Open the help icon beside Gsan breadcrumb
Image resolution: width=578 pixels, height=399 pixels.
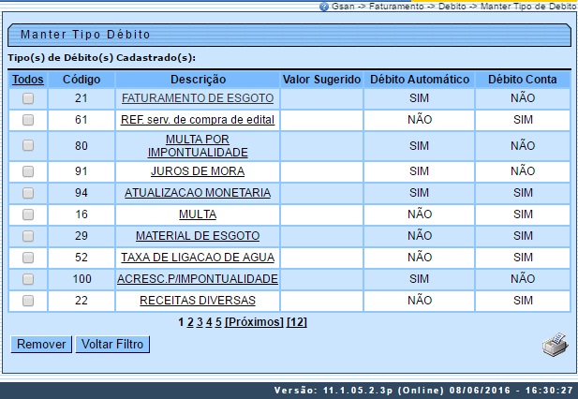coord(323,7)
